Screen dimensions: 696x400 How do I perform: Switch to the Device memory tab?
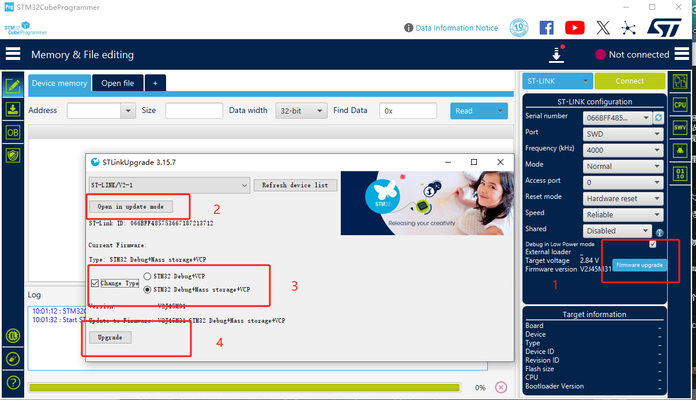pos(59,83)
